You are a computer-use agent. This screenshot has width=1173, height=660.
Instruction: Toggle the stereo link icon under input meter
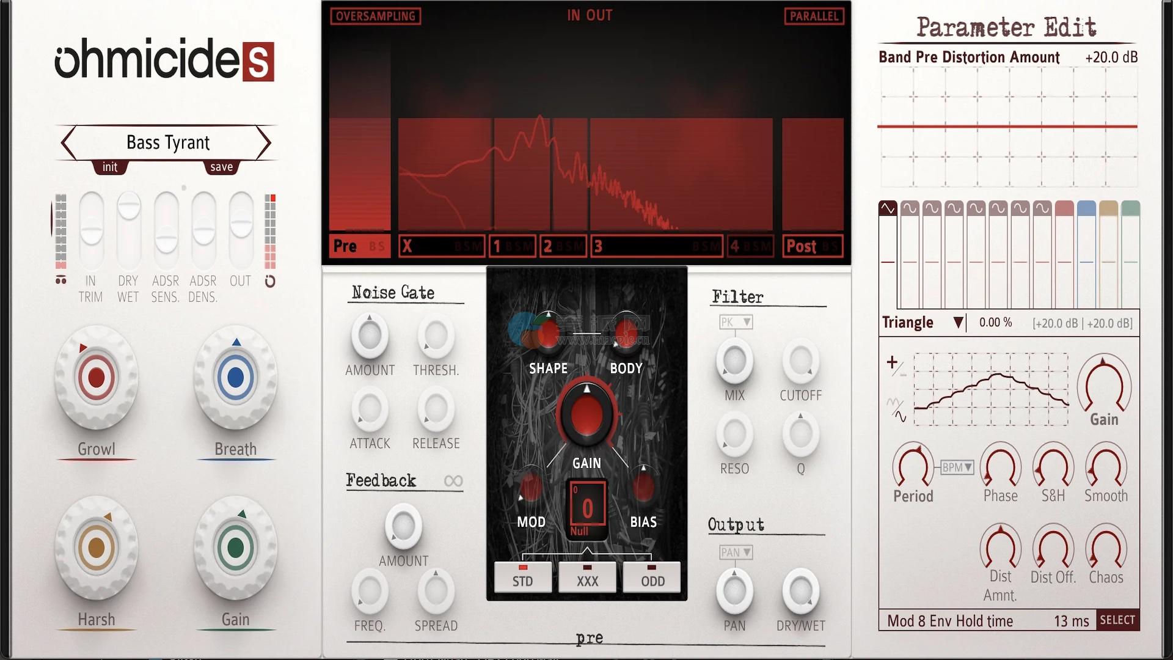(x=60, y=280)
